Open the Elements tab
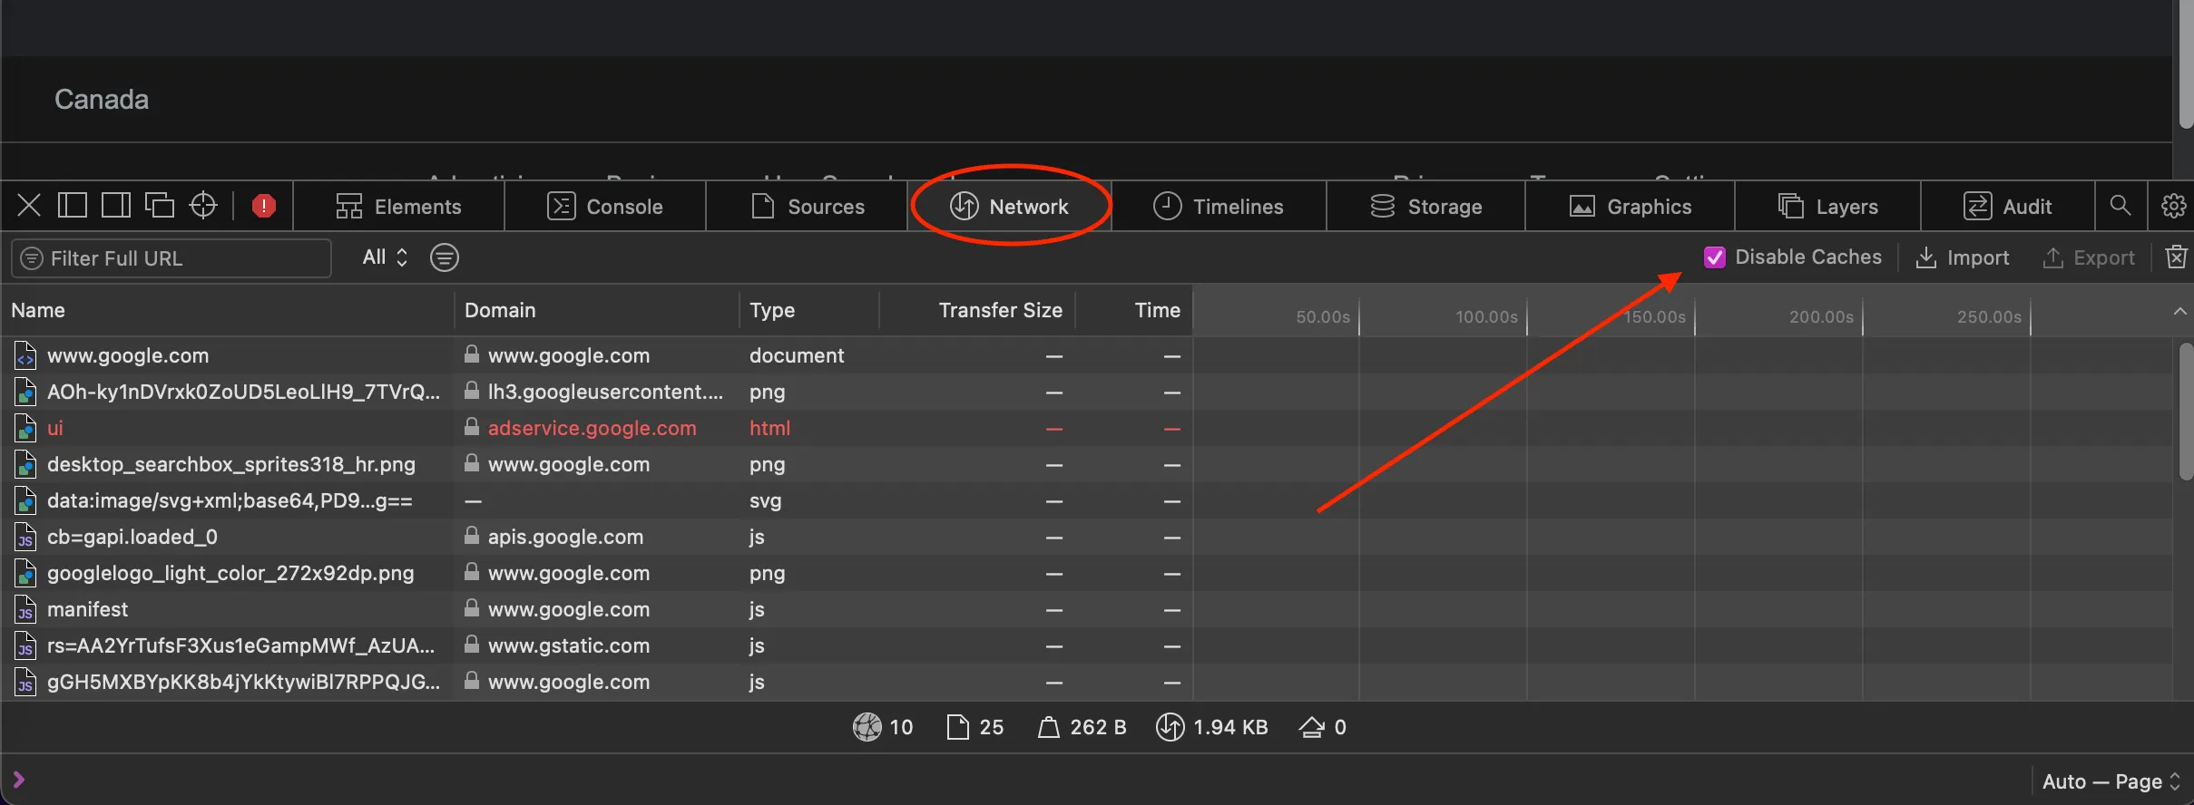The width and height of the screenshot is (2194, 805). click(399, 207)
